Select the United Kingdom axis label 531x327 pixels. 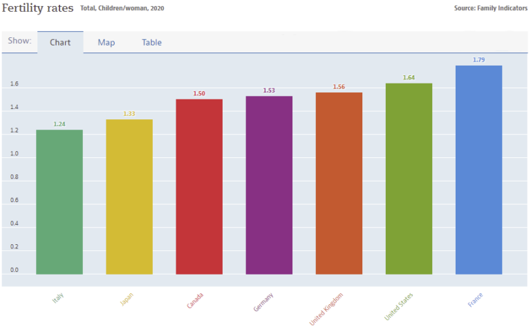click(x=326, y=307)
